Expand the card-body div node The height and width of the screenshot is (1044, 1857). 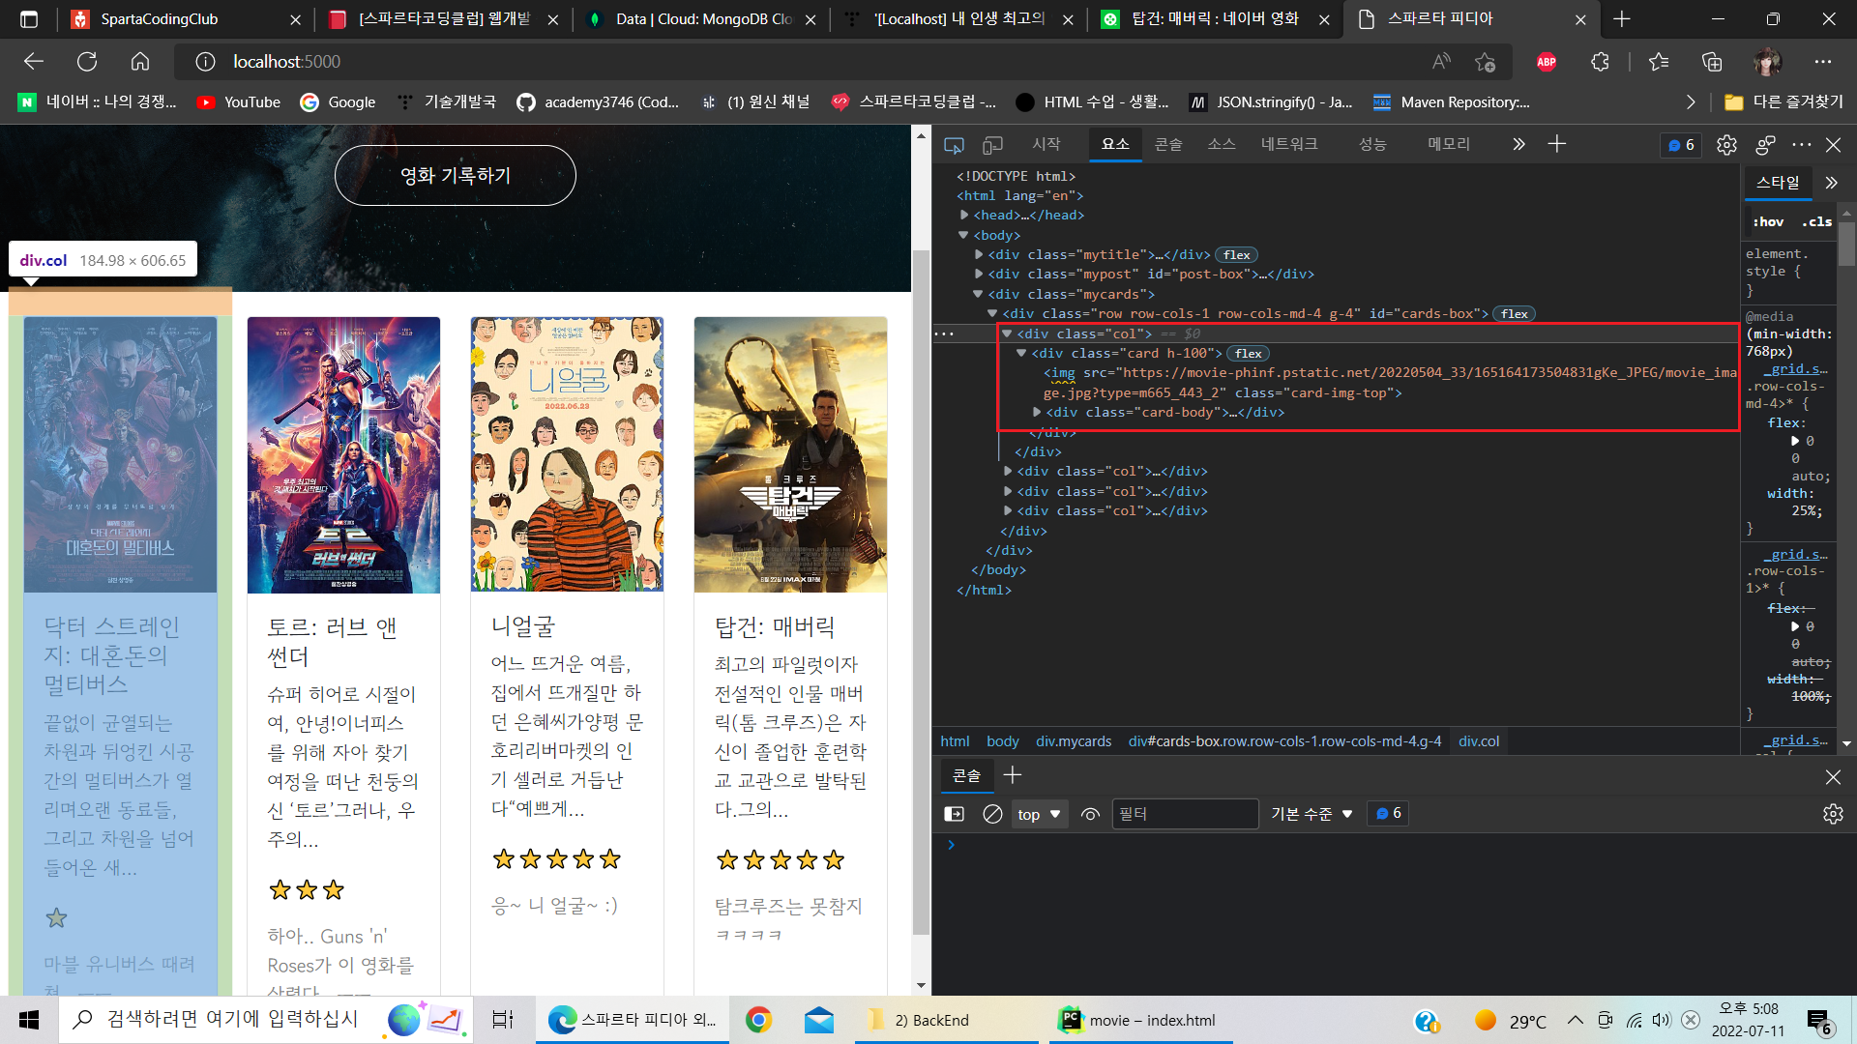1037,413
